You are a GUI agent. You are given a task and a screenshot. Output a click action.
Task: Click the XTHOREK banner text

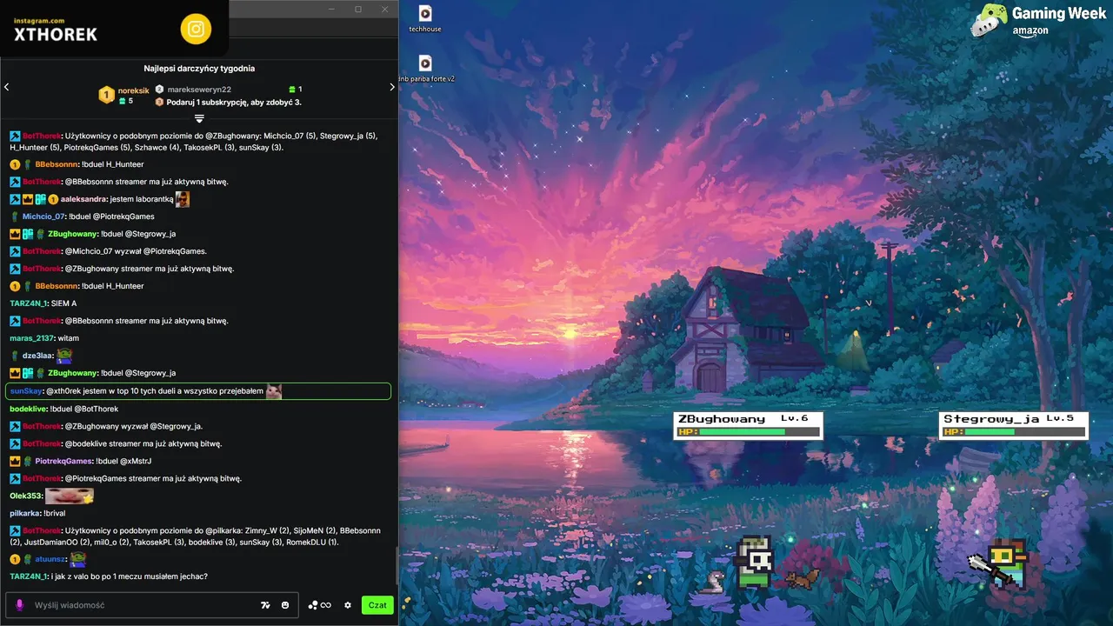[x=56, y=35]
